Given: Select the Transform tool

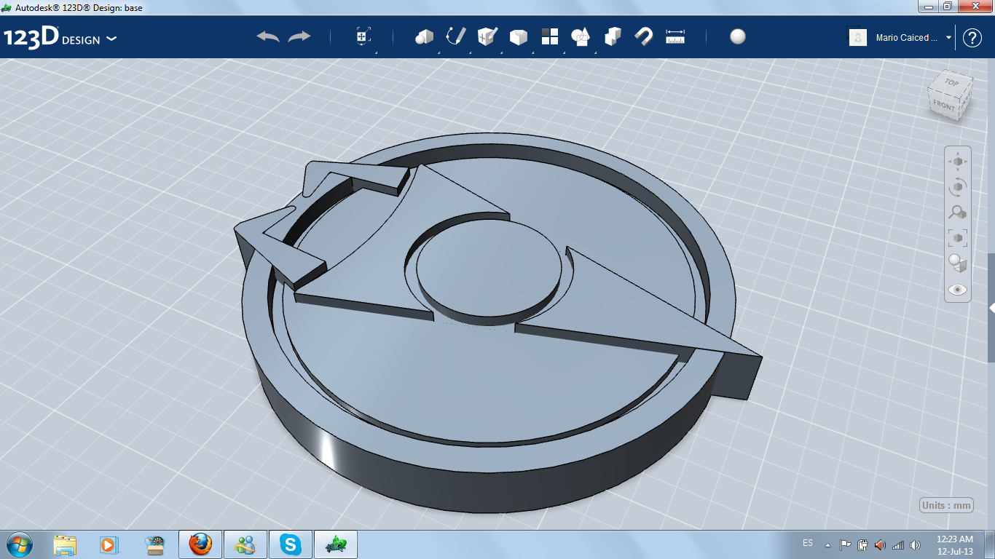Looking at the screenshot, I should [x=363, y=37].
